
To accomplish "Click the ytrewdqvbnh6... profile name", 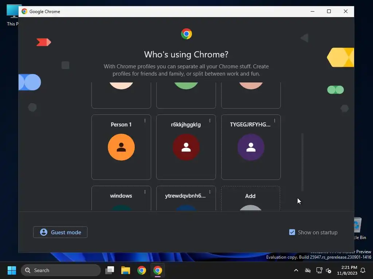I will tap(185, 196).
